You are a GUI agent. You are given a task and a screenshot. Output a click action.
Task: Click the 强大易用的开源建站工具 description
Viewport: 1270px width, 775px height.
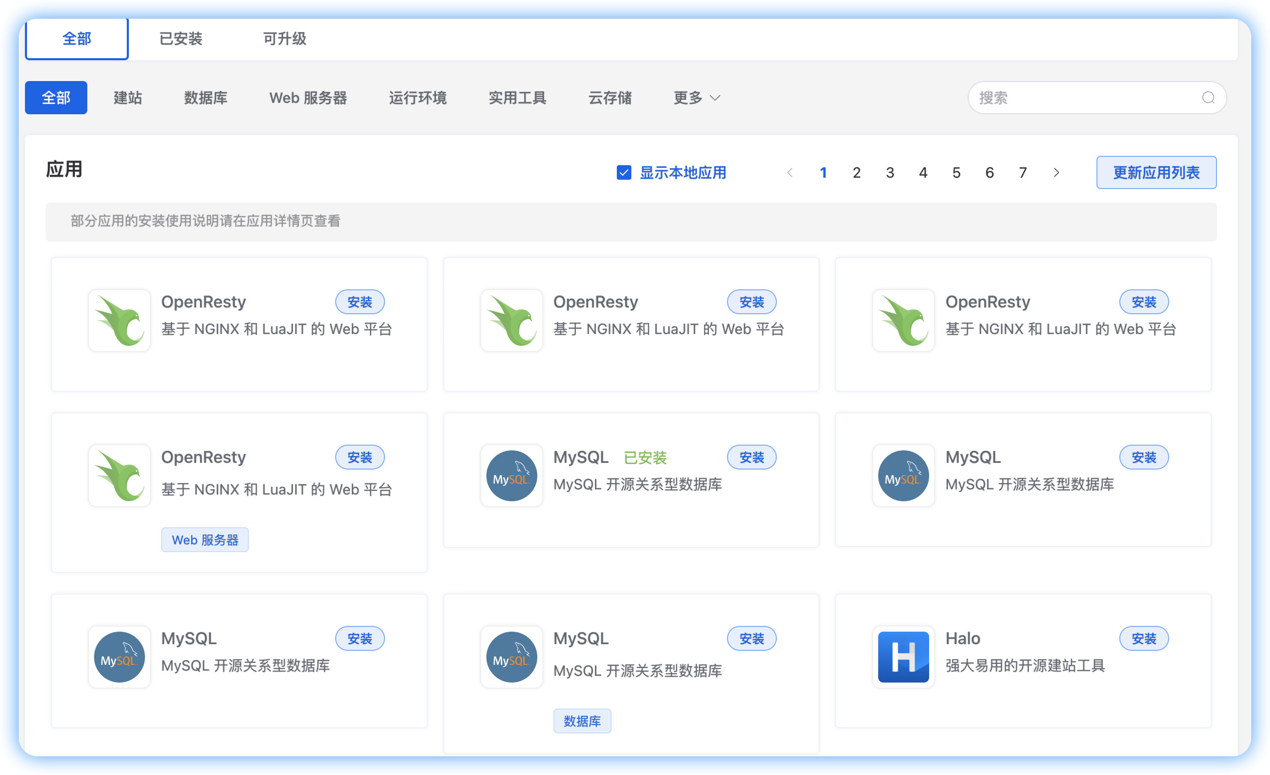(x=1025, y=665)
